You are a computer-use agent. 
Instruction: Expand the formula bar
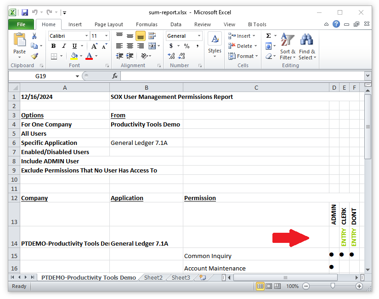pos(368,76)
